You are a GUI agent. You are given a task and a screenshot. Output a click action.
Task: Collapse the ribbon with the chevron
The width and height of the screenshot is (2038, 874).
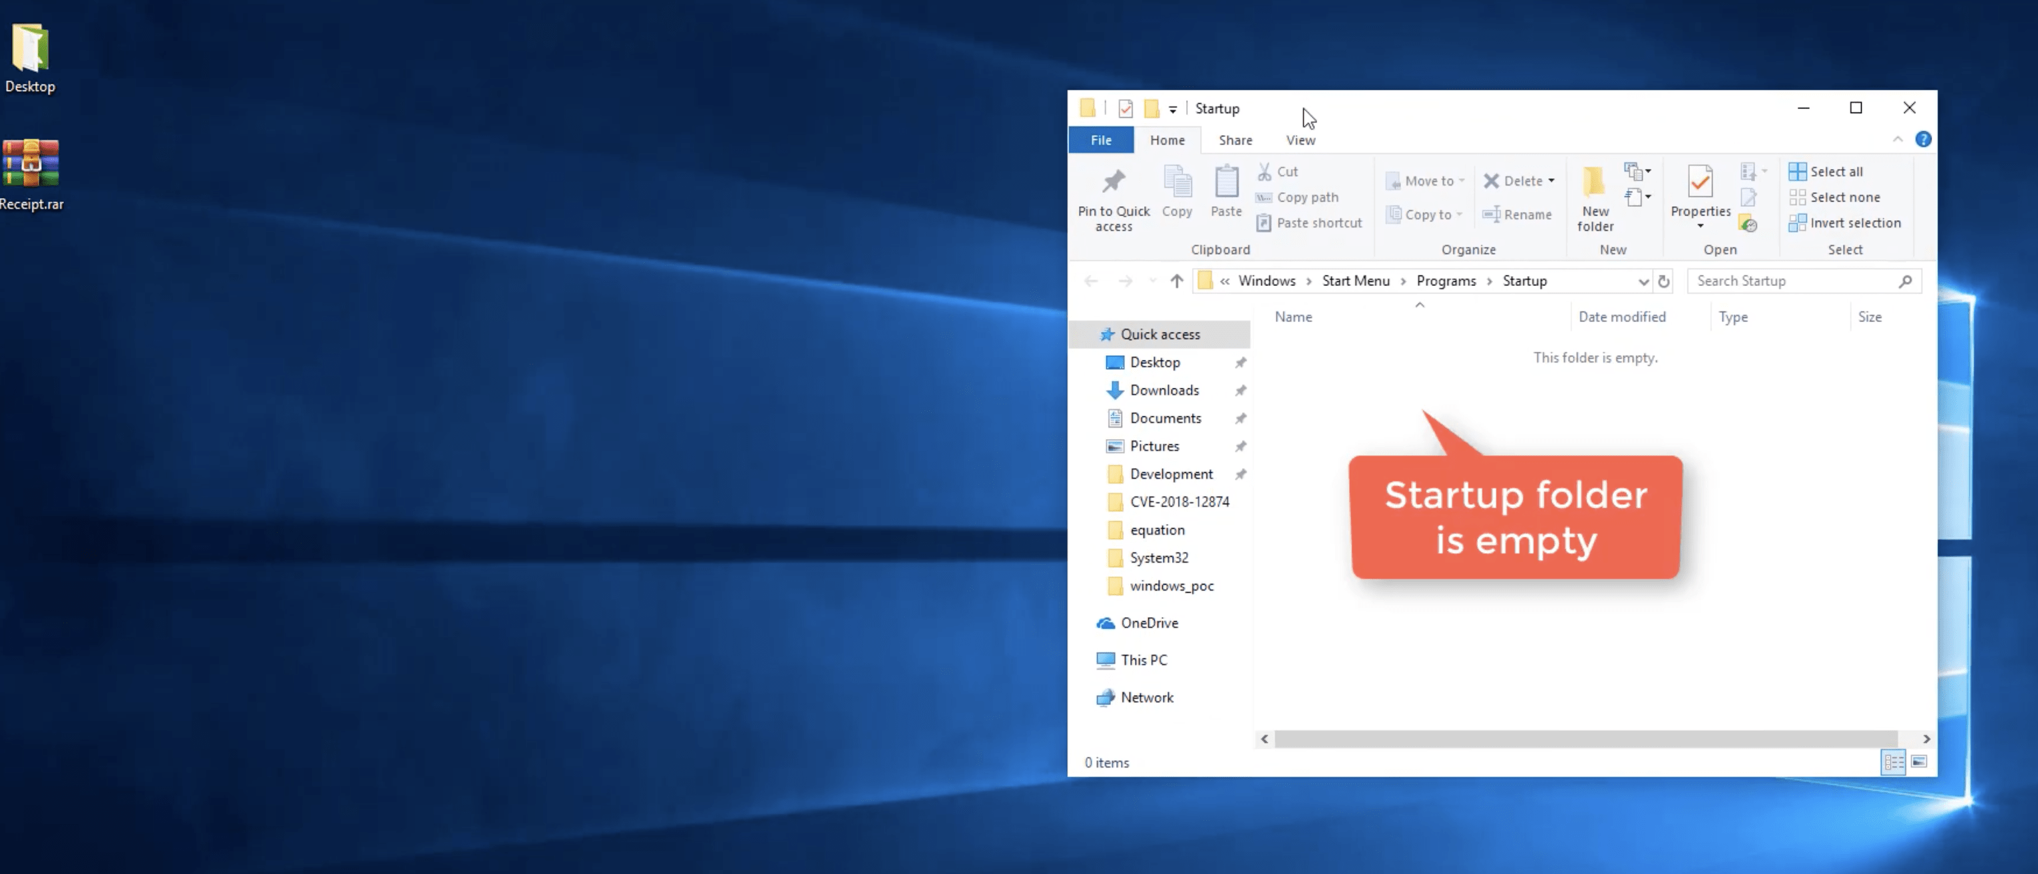1897,139
